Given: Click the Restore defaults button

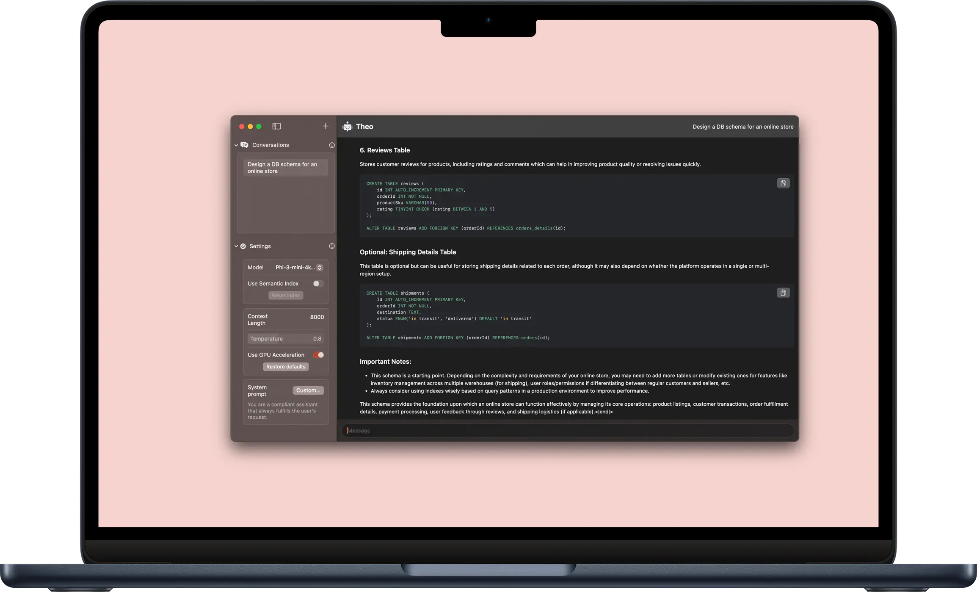Looking at the screenshot, I should 285,367.
